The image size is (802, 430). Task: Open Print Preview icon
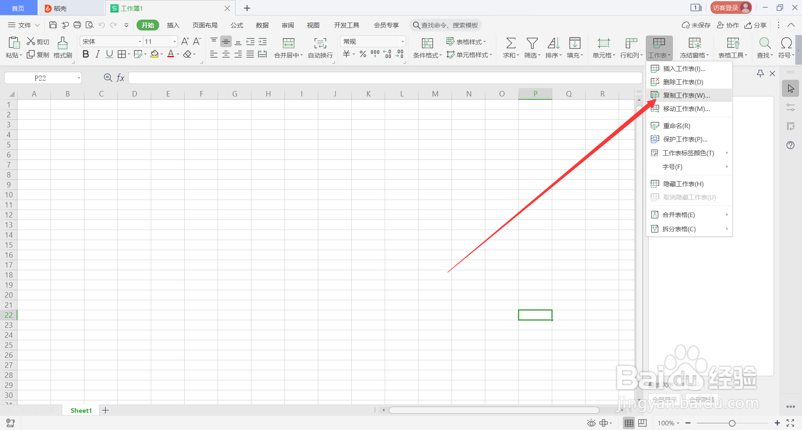click(x=89, y=25)
